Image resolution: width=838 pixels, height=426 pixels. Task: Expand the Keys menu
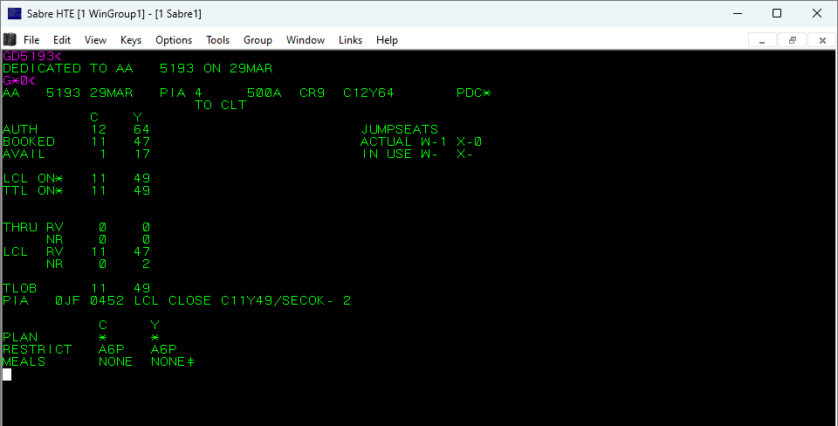(131, 40)
